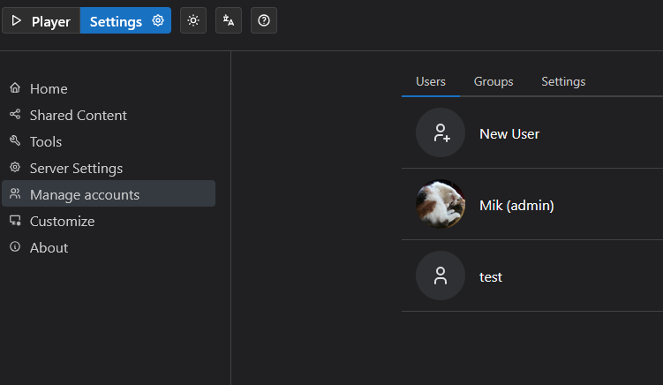Screen dimensions: 663x385
Task: Open help via the question mark icon
Action: [264, 20]
